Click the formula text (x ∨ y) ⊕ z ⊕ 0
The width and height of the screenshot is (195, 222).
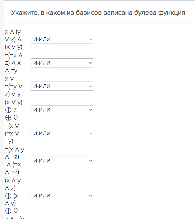[x=13, y=110]
